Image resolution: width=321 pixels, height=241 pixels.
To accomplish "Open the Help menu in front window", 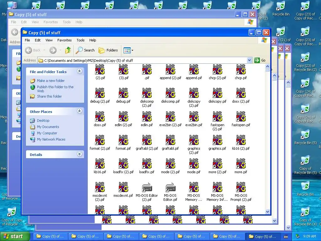I will [x=92, y=40].
